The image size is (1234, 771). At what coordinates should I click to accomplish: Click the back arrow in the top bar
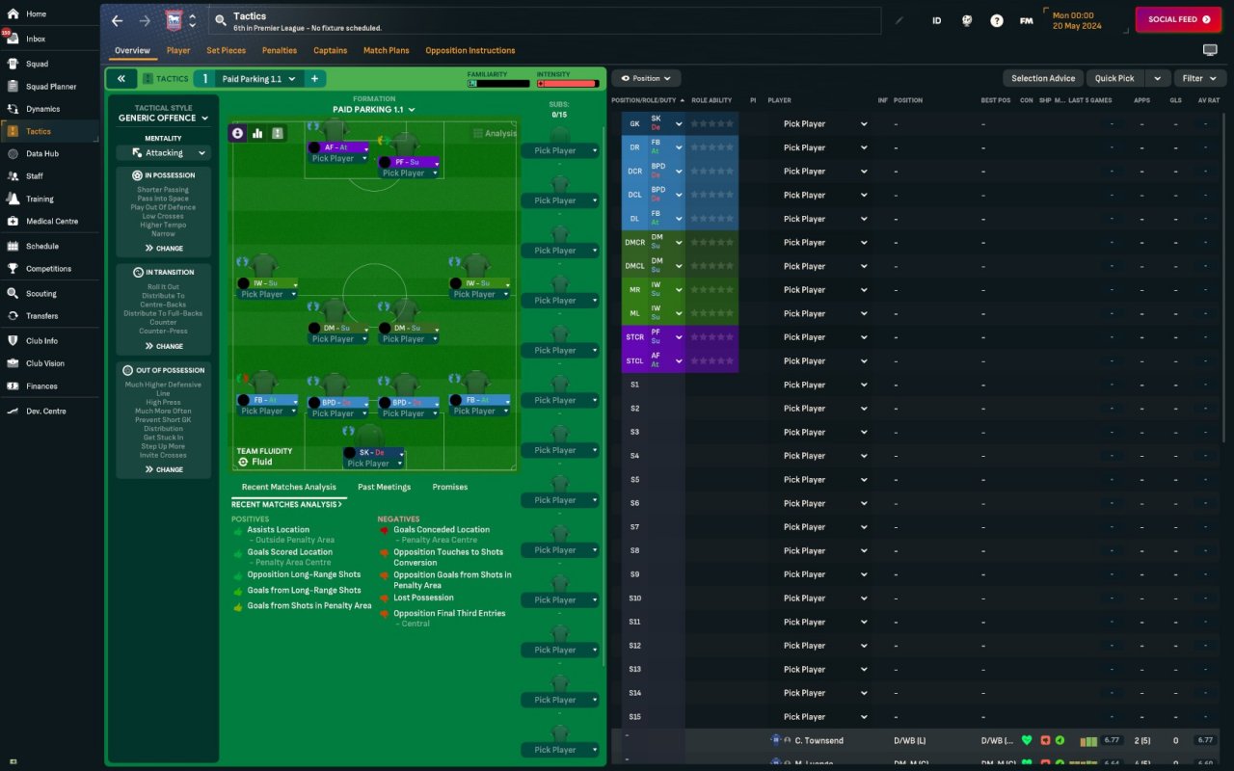pos(117,20)
